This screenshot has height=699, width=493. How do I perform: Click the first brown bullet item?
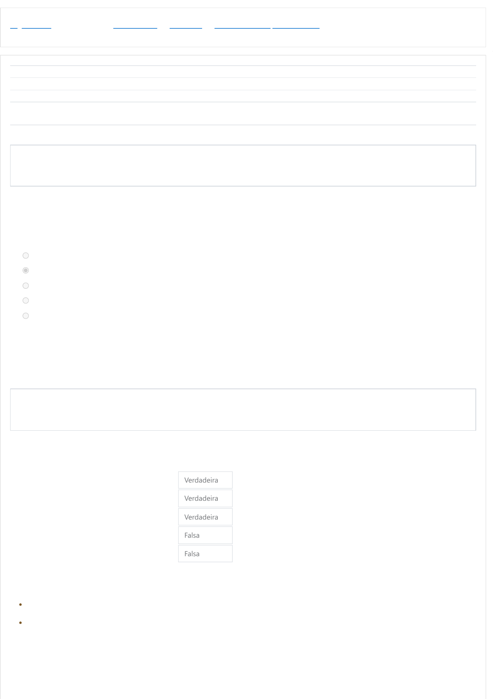20,604
